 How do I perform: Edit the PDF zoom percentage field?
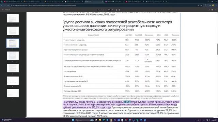click(x=109, y=10)
